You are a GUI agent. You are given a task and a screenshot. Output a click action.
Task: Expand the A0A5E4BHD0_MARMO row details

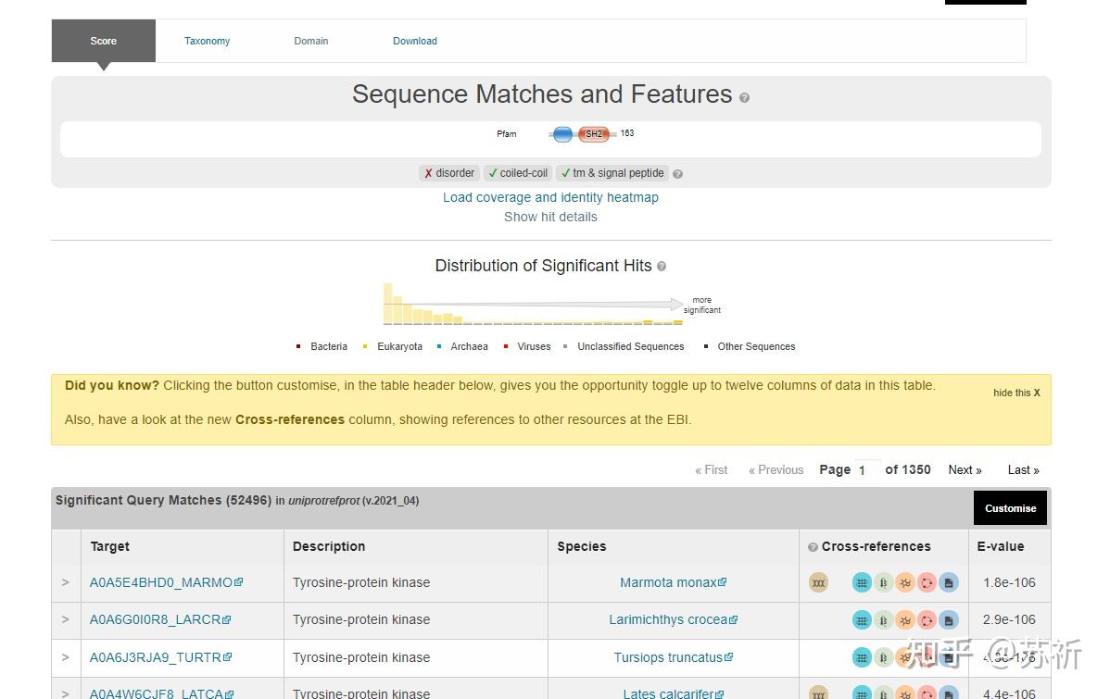coord(65,582)
